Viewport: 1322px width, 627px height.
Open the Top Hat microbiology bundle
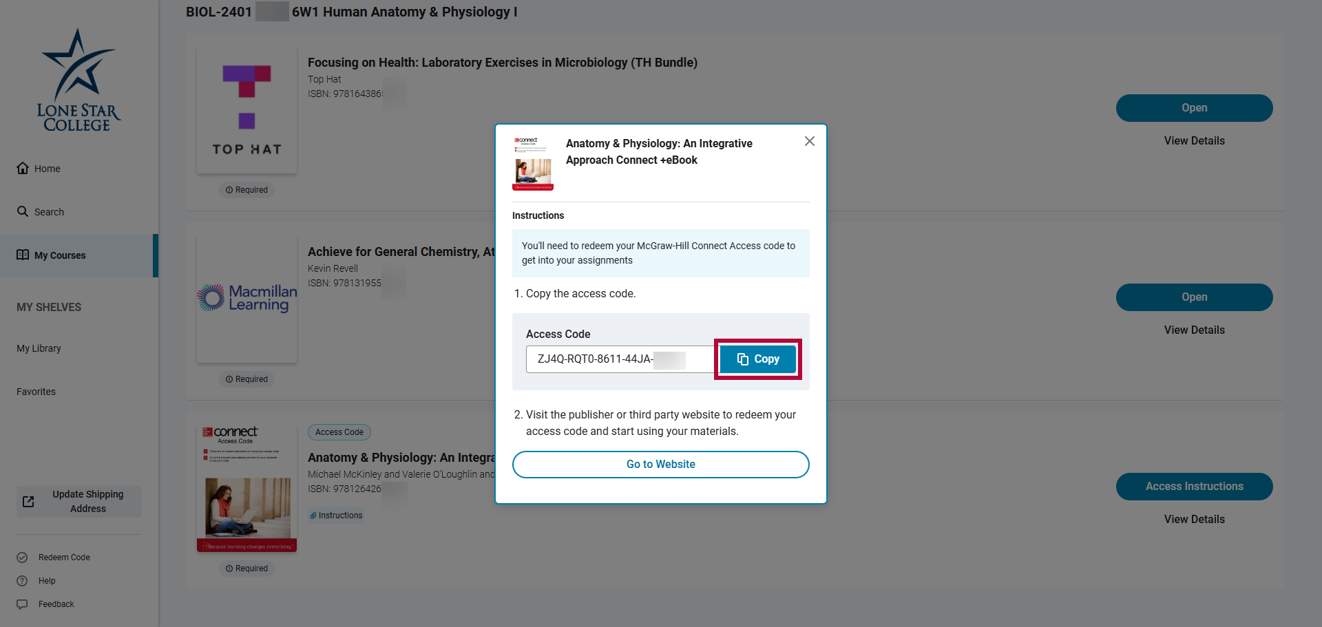(1195, 108)
